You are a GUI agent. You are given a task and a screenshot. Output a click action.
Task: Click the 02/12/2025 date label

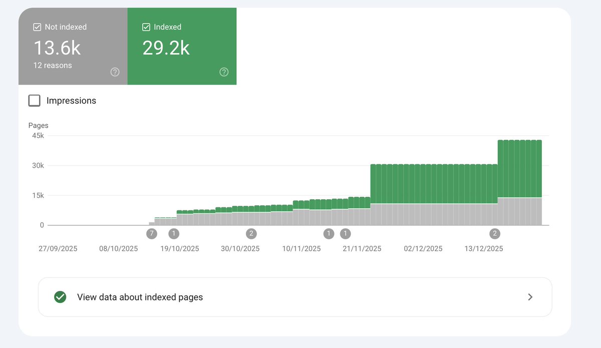pos(423,248)
